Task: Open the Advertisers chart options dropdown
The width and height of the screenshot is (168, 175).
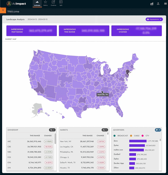Action: coord(158,130)
